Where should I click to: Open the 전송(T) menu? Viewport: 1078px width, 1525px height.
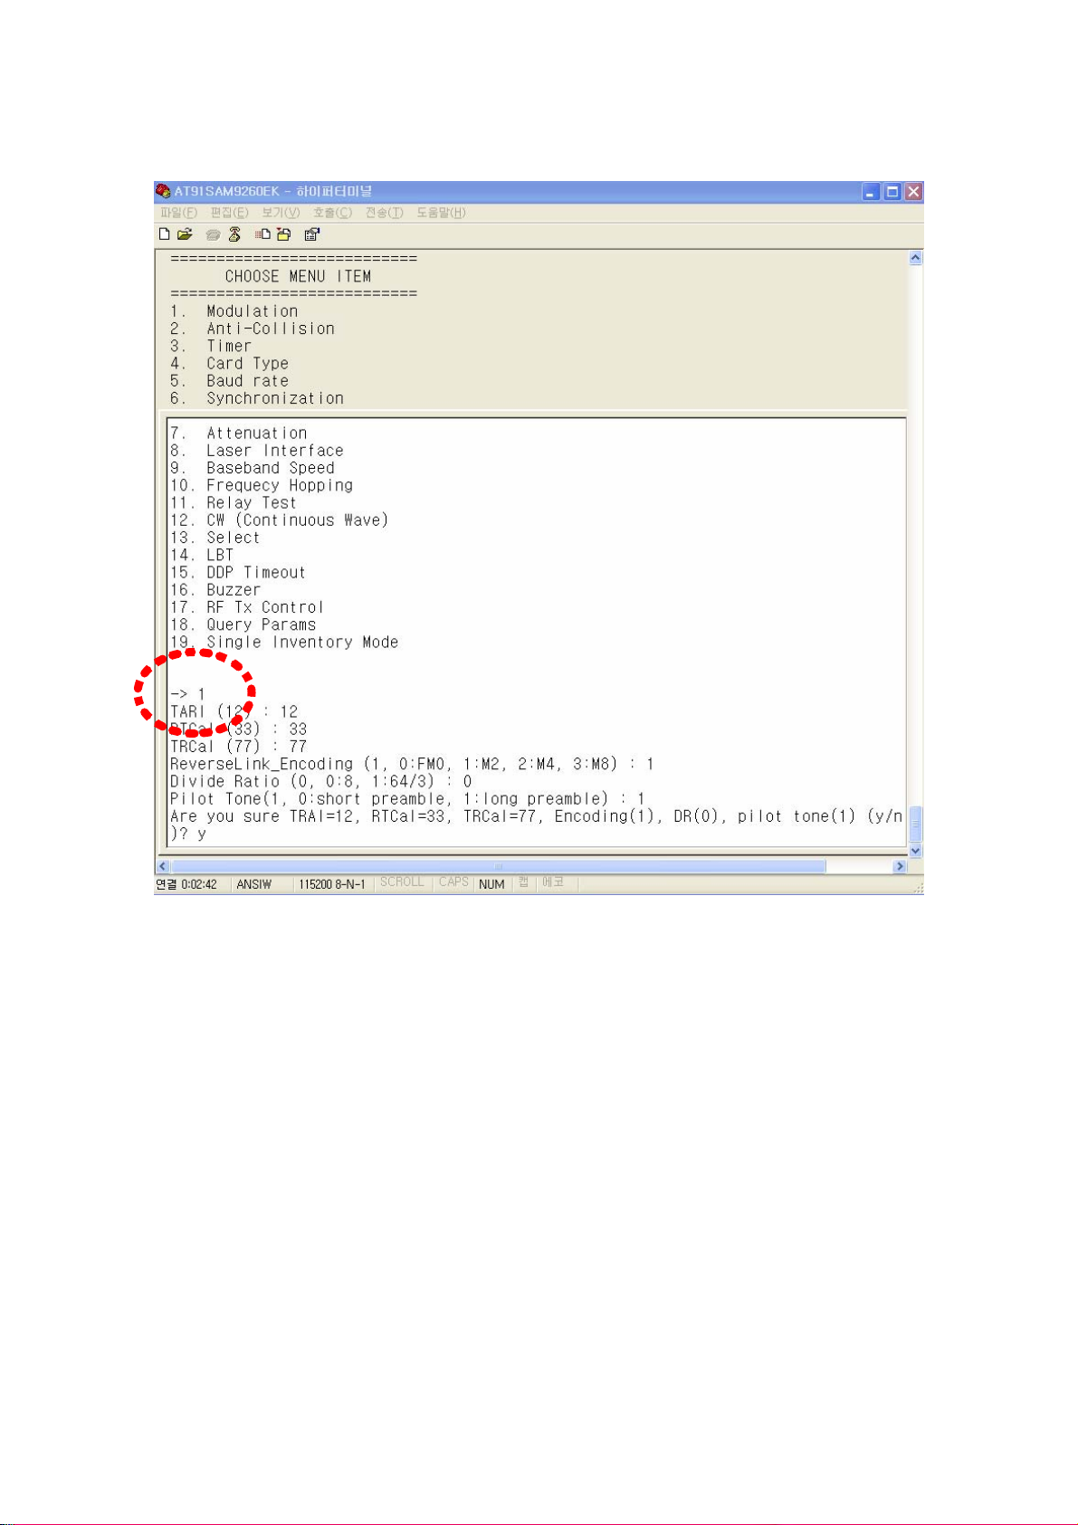pos(384,213)
